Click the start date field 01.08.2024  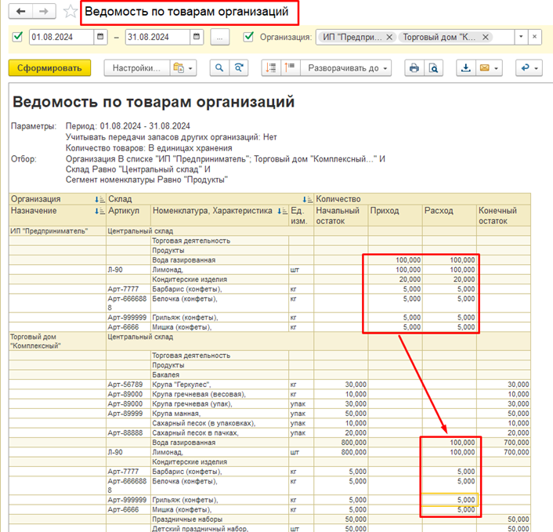[62, 37]
